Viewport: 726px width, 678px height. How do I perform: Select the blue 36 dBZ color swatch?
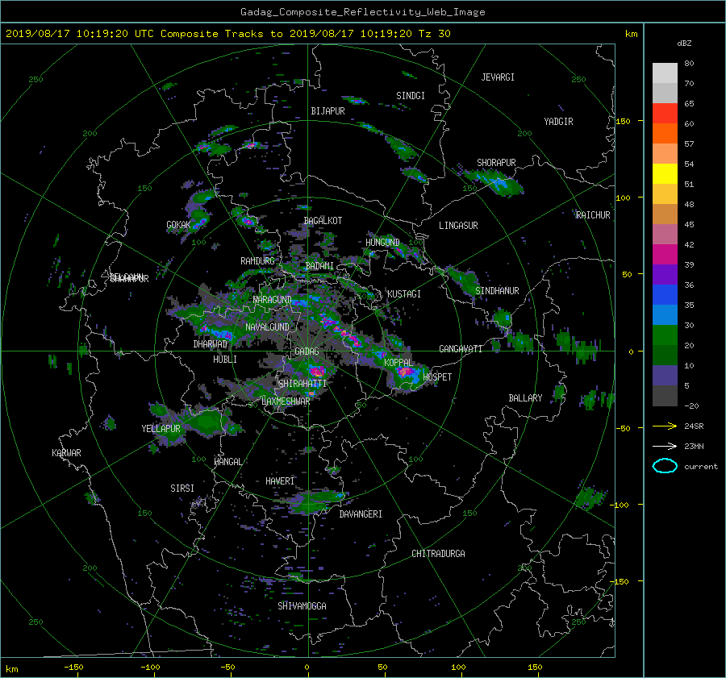665,294
